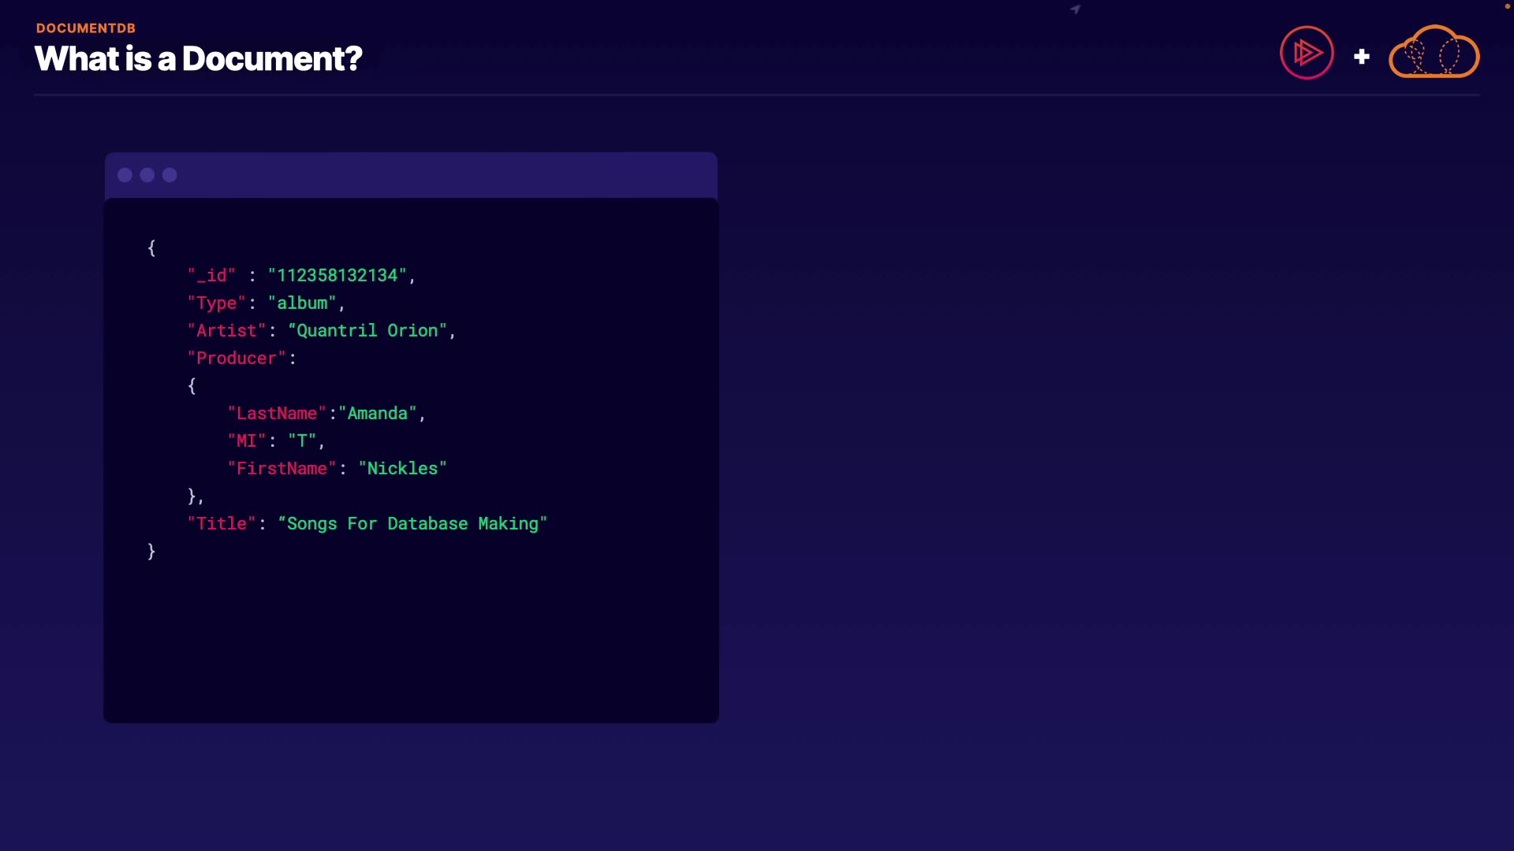Image resolution: width=1514 pixels, height=851 pixels.
Task: Click the orange dot in top-right corner
Action: coord(1507,6)
